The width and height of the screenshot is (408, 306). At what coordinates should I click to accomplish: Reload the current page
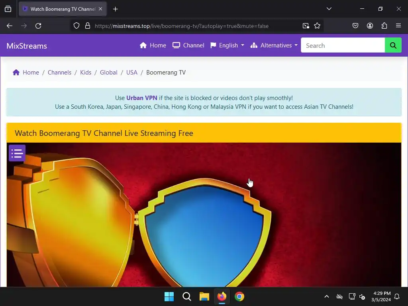(x=38, y=26)
